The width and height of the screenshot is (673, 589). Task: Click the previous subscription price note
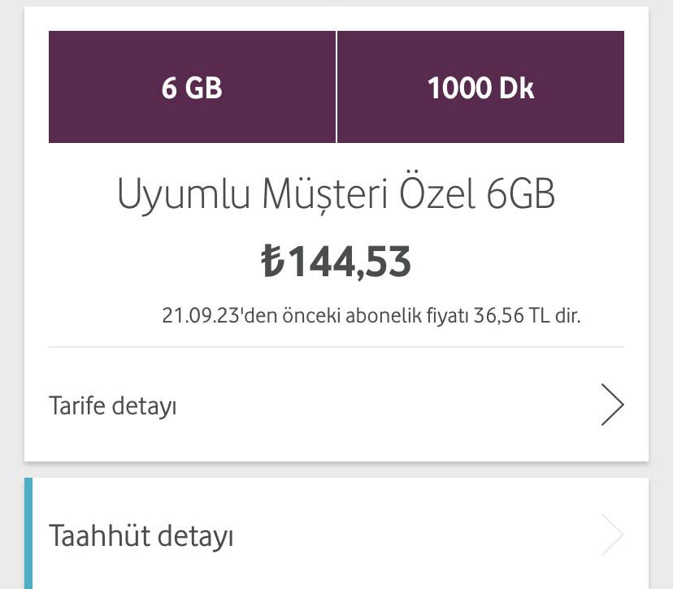(371, 315)
